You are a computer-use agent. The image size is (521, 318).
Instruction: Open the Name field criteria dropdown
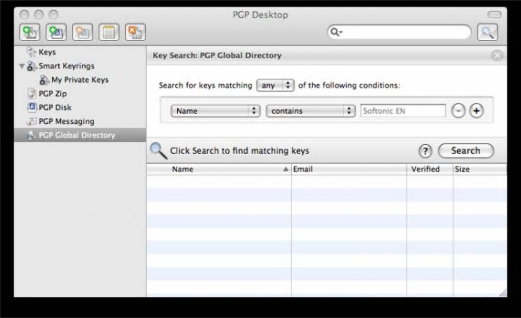[215, 111]
